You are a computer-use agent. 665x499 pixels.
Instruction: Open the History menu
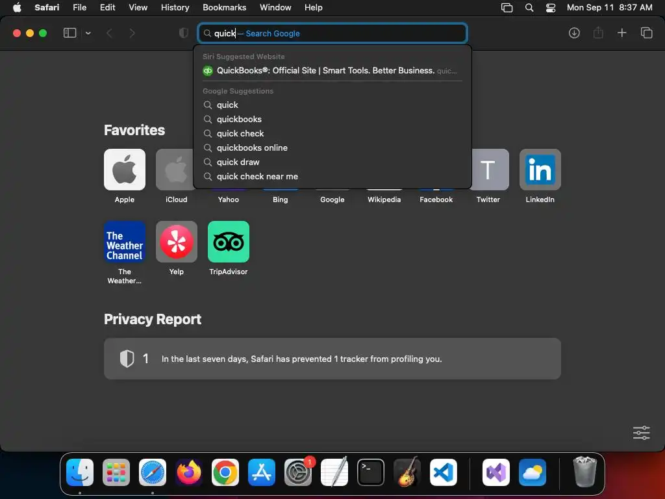(175, 8)
